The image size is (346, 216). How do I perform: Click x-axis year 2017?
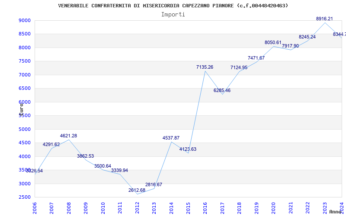tap(222, 208)
